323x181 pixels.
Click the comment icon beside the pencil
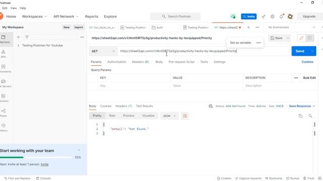coord(309,38)
